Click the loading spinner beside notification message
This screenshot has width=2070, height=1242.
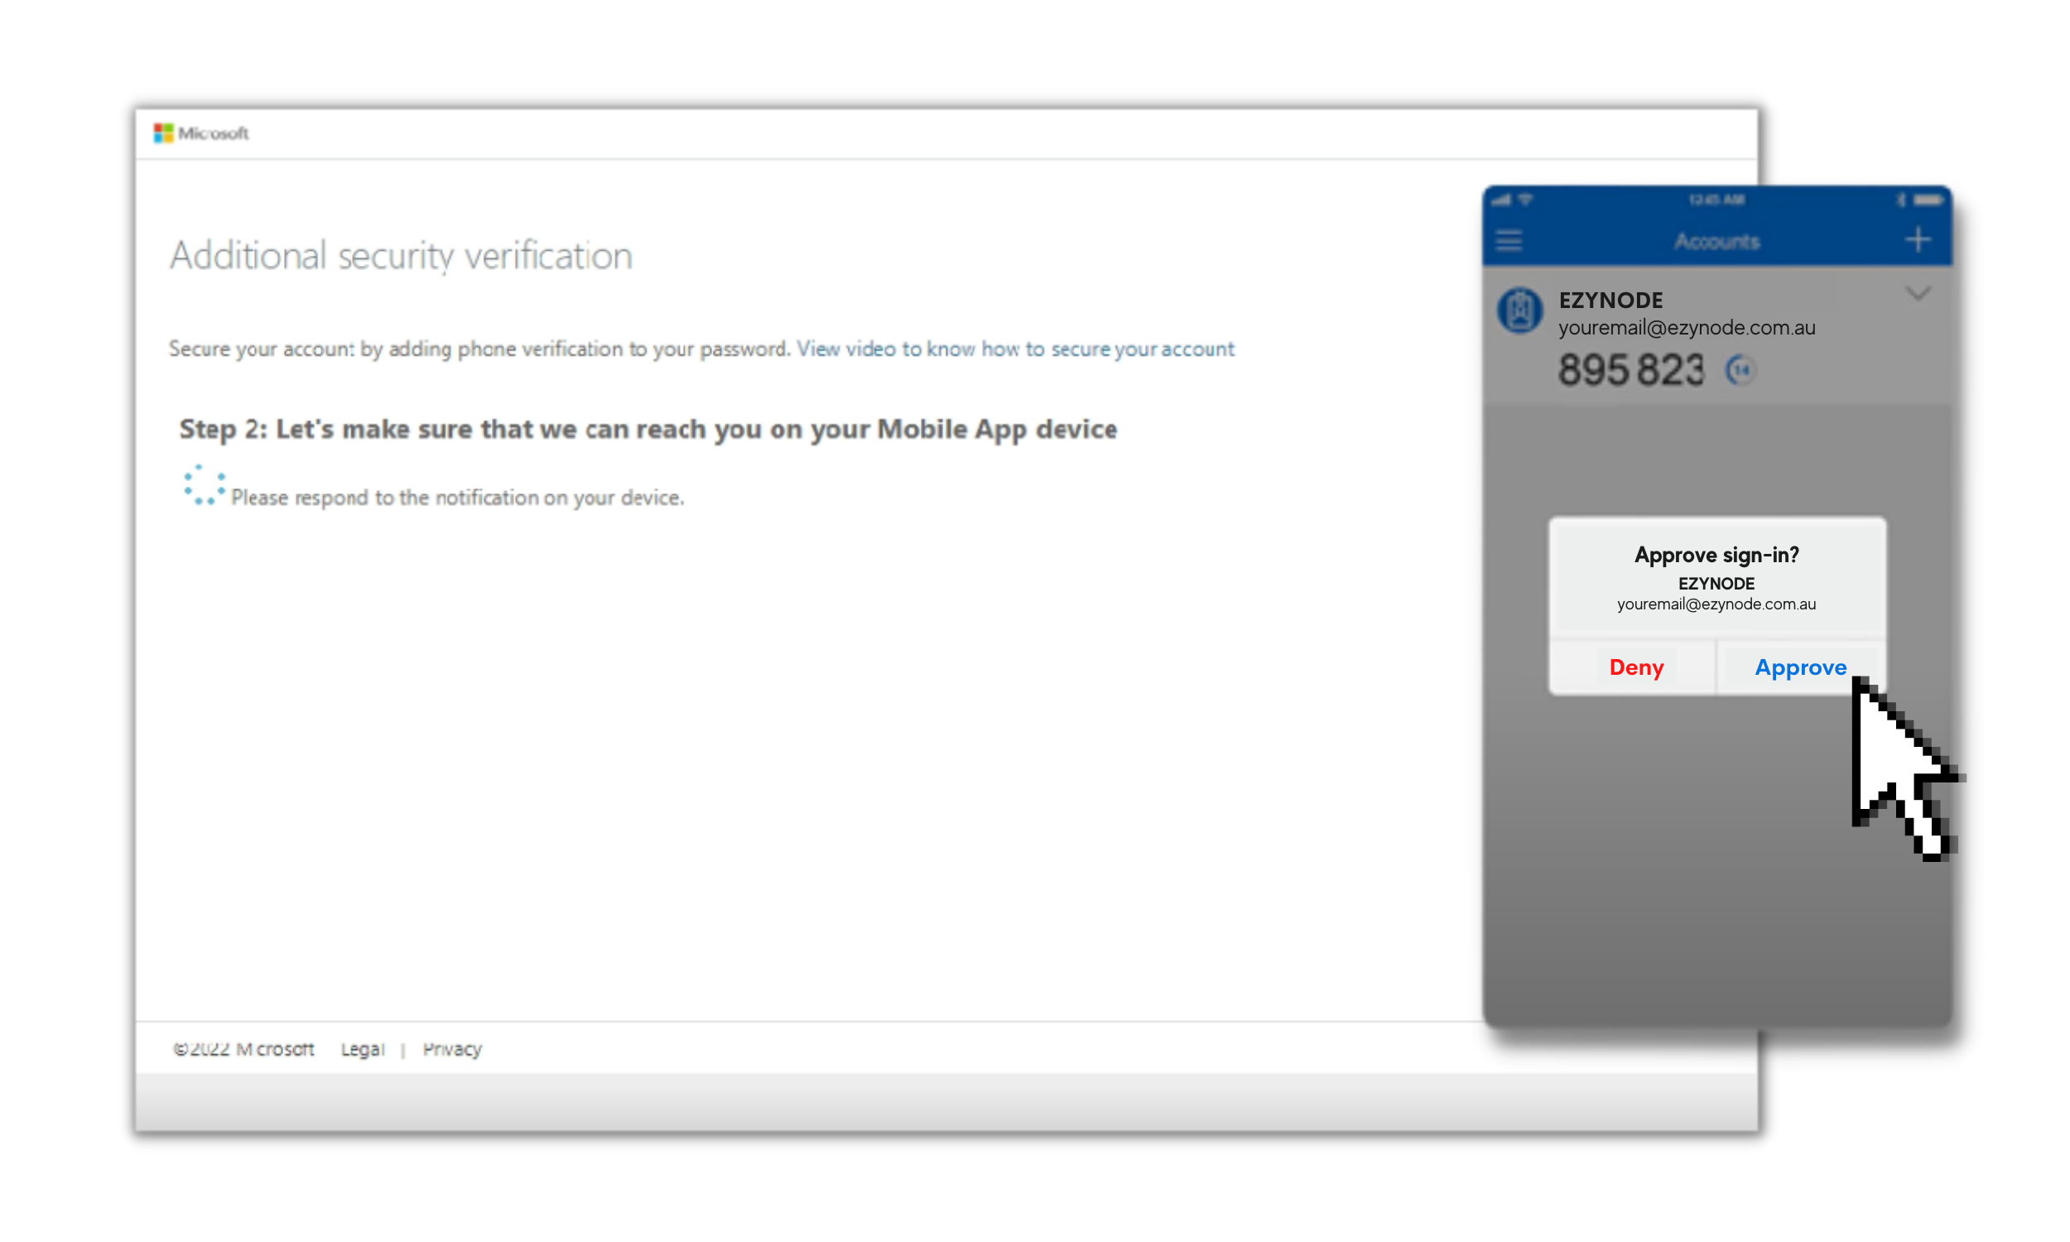[205, 485]
